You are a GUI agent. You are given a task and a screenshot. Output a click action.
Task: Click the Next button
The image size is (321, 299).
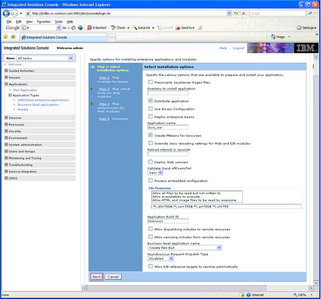97,277
